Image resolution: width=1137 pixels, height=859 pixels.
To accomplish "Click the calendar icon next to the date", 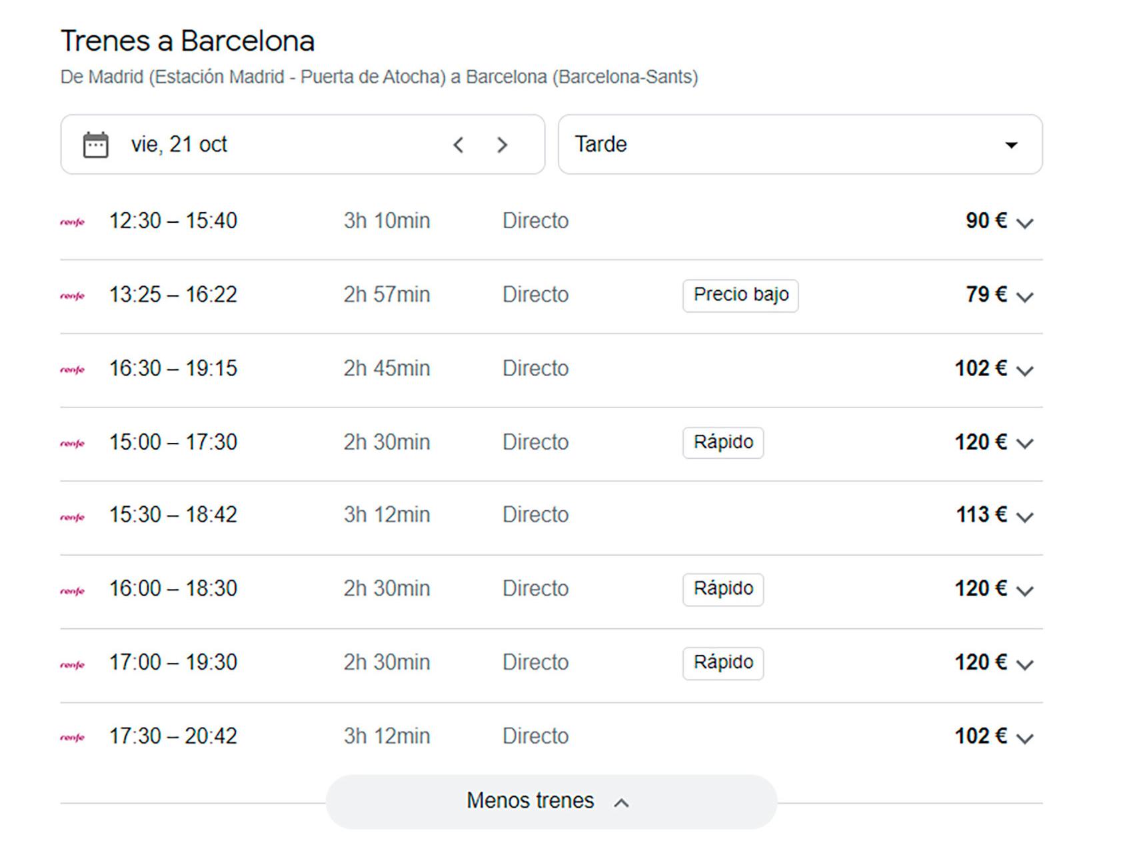I will [94, 144].
